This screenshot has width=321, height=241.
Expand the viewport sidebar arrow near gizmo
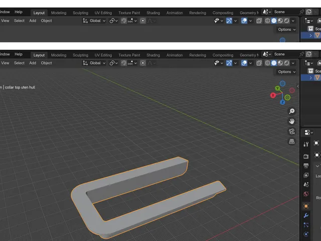pyautogui.click(x=298, y=86)
